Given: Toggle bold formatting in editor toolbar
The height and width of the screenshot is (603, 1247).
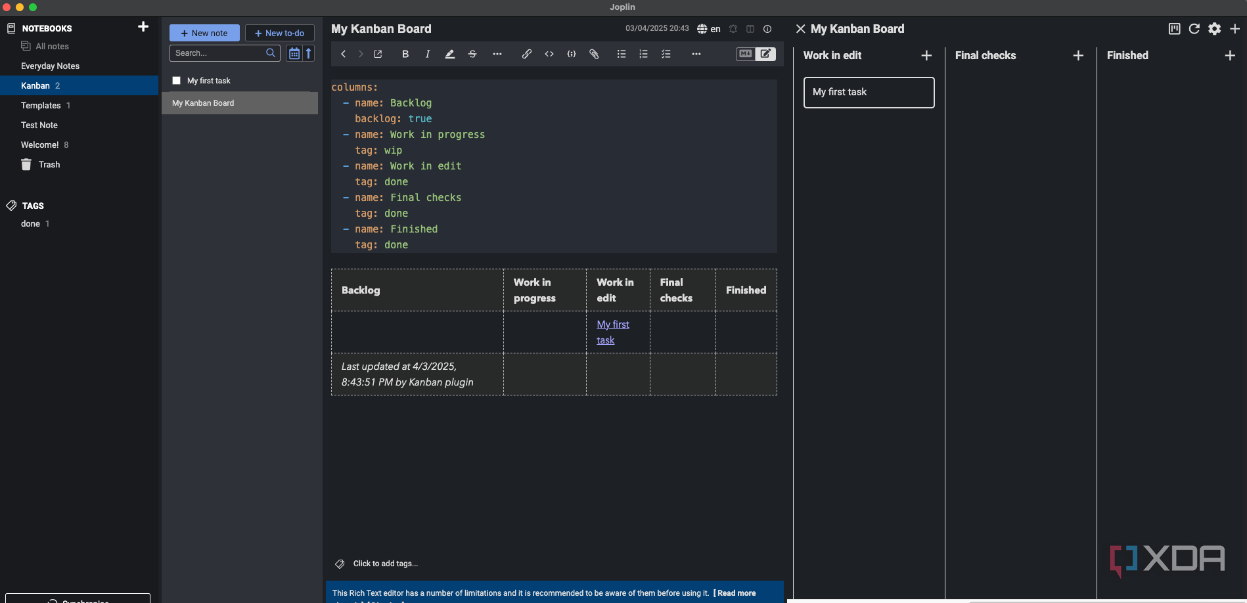Looking at the screenshot, I should [x=405, y=55].
